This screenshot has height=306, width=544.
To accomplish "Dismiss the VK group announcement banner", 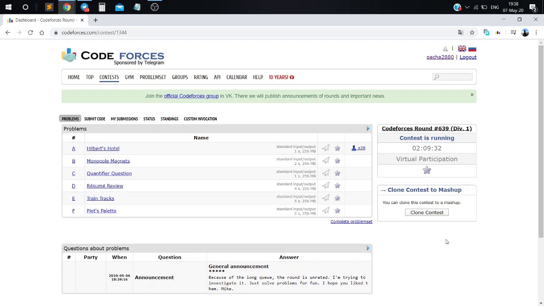I will pos(472,95).
